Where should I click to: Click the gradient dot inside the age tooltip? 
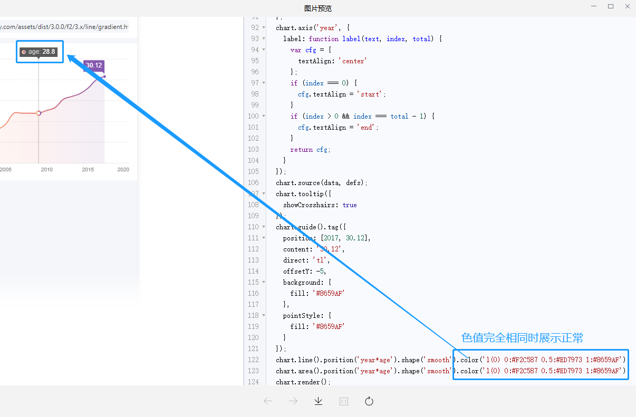(24, 52)
